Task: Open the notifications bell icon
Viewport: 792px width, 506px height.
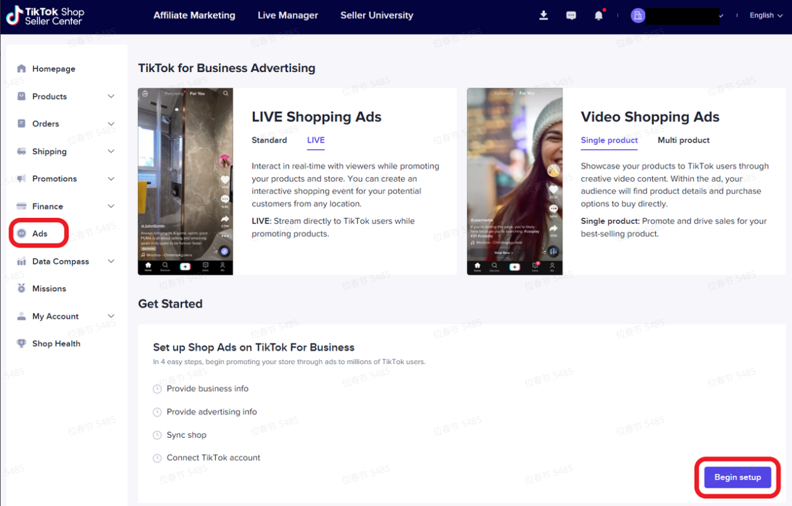Action: click(x=598, y=16)
